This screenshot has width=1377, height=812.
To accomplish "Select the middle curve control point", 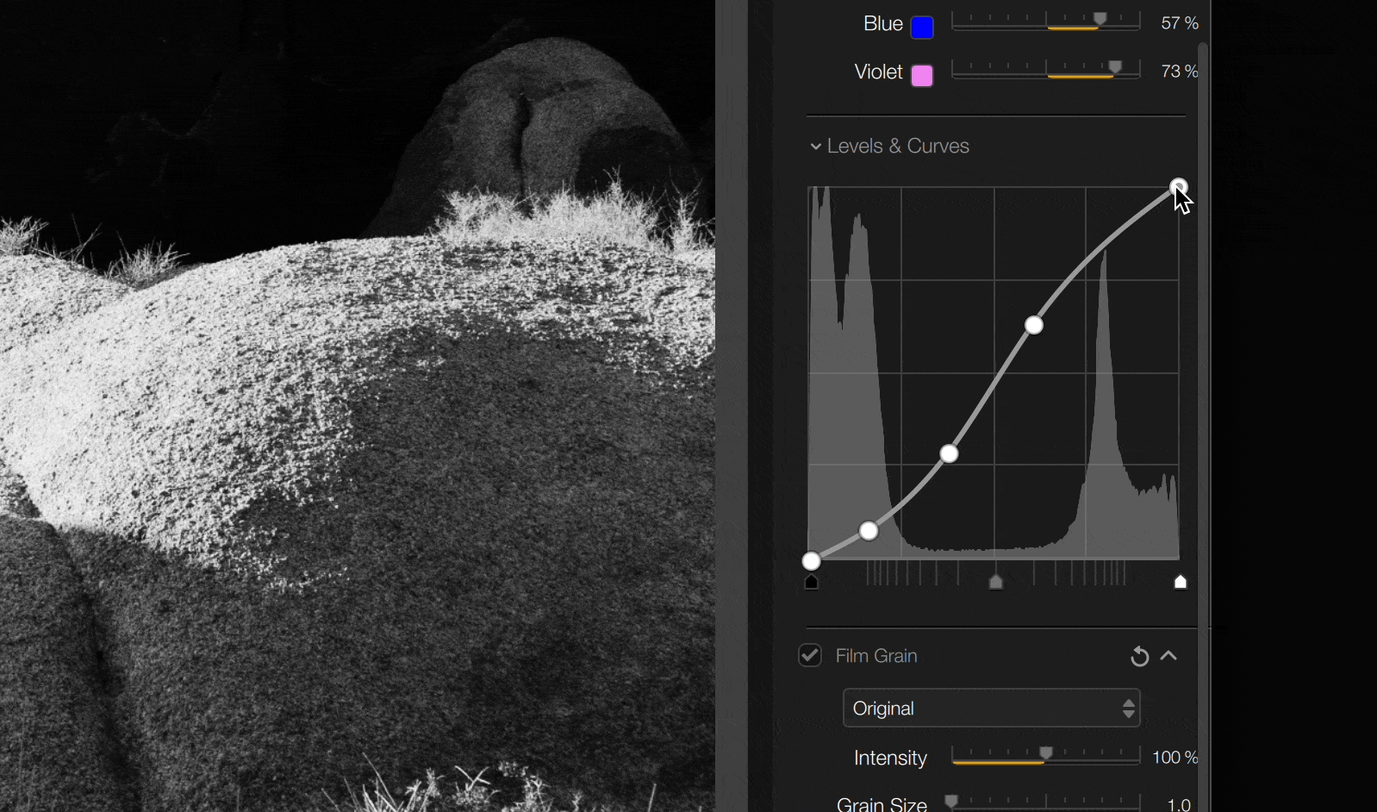I will point(950,453).
